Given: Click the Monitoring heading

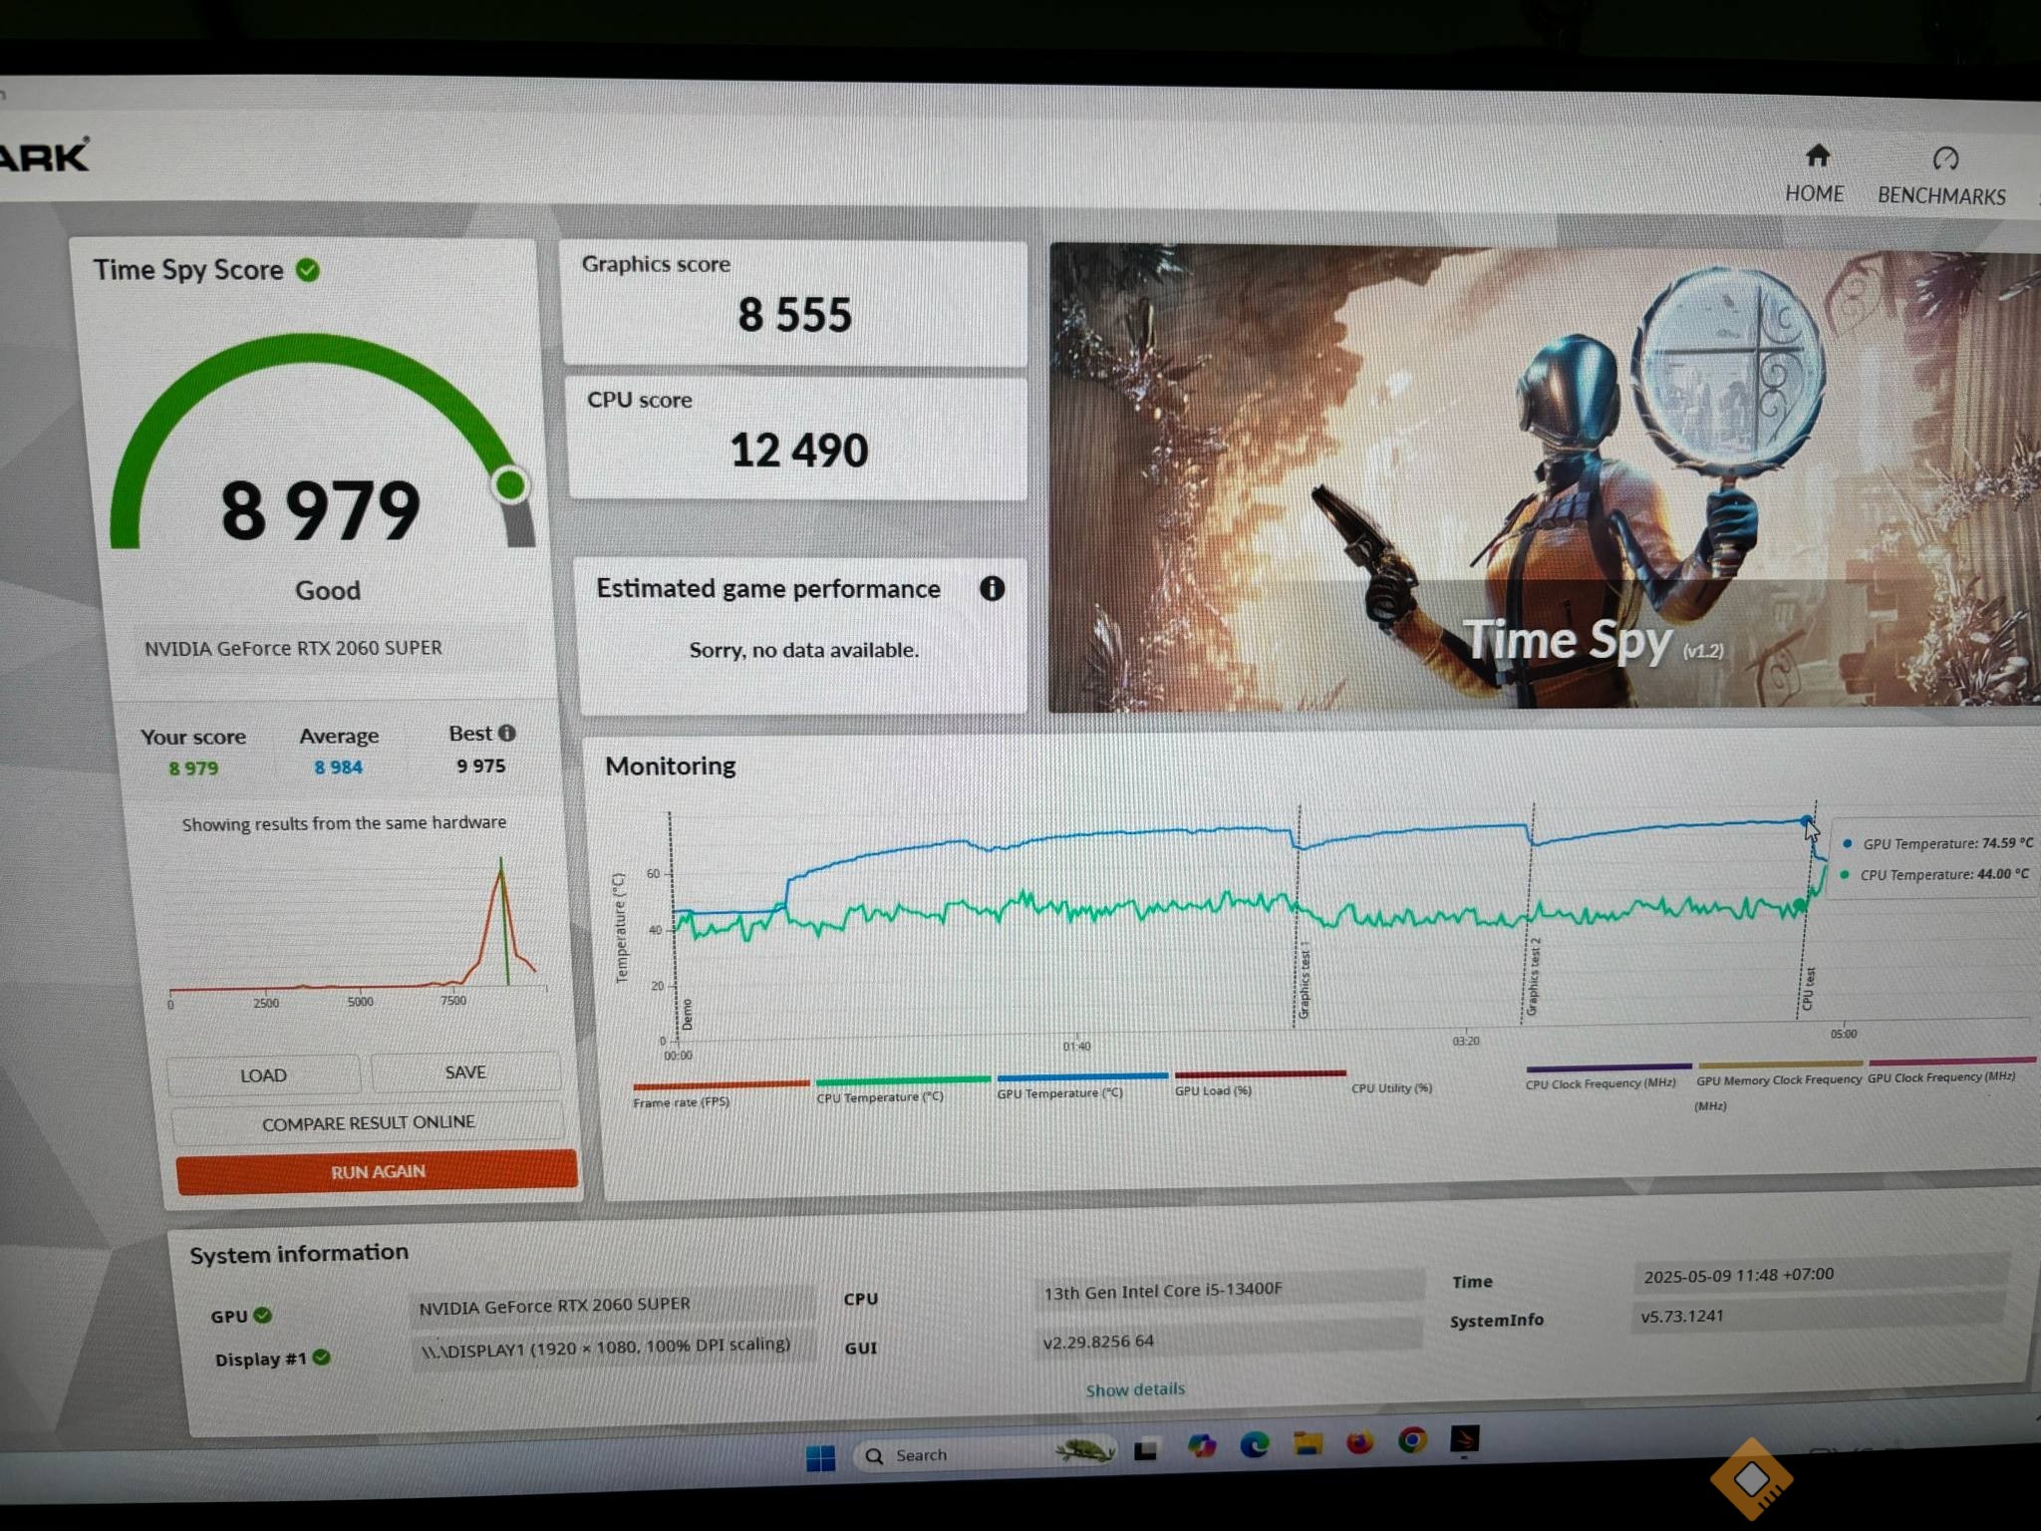Looking at the screenshot, I should (x=671, y=765).
